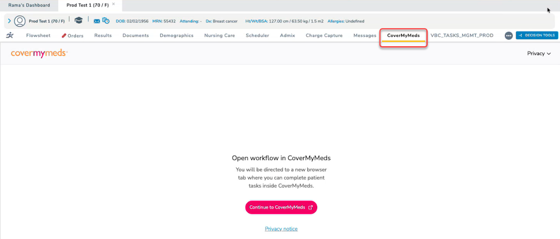560x239 pixels.
Task: Open the VBC_TASKS_MGMT_PROD tab
Action: click(462, 35)
